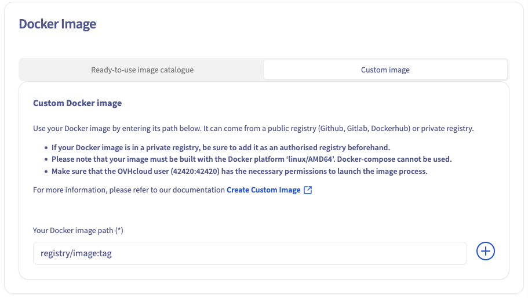Click the private registry bullet note
Screen dimensions: 528x298
click(x=220, y=147)
